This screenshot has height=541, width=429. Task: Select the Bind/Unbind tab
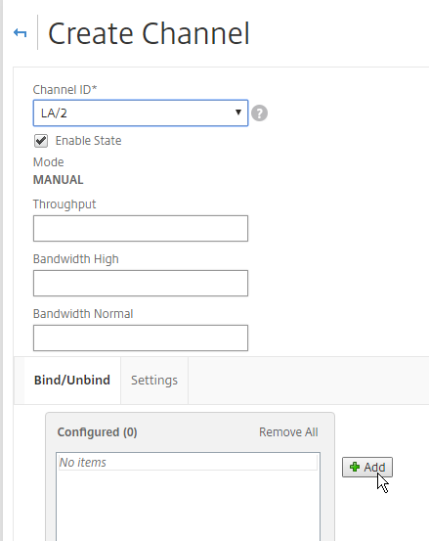[72, 381]
